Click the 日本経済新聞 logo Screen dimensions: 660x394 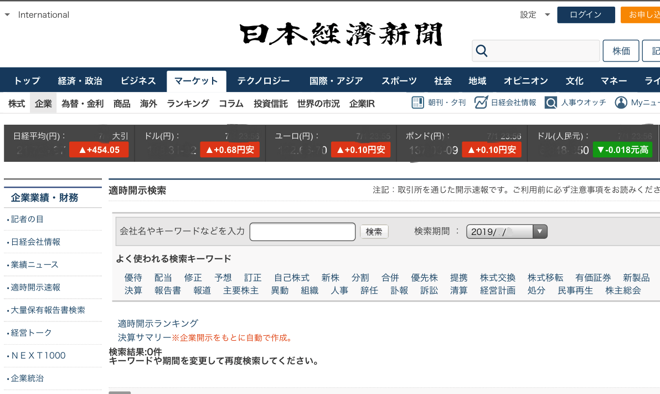tap(341, 34)
